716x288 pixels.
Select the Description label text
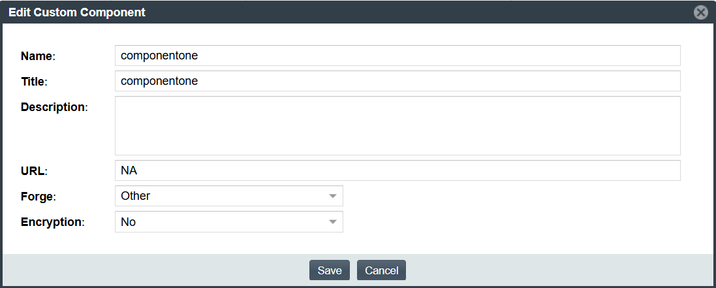54,106
